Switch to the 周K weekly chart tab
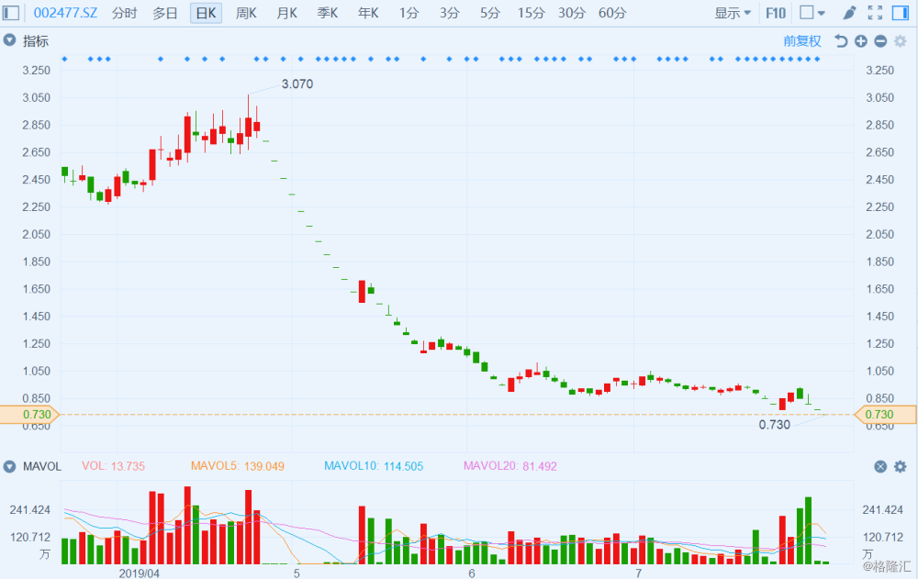Image resolution: width=918 pixels, height=579 pixels. (x=246, y=13)
